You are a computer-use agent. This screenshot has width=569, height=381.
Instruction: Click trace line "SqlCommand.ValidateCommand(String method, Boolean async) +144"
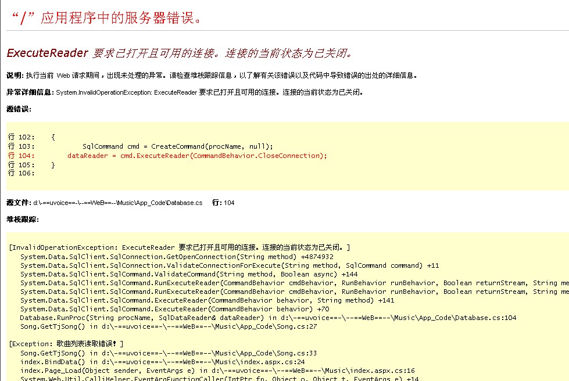point(189,274)
